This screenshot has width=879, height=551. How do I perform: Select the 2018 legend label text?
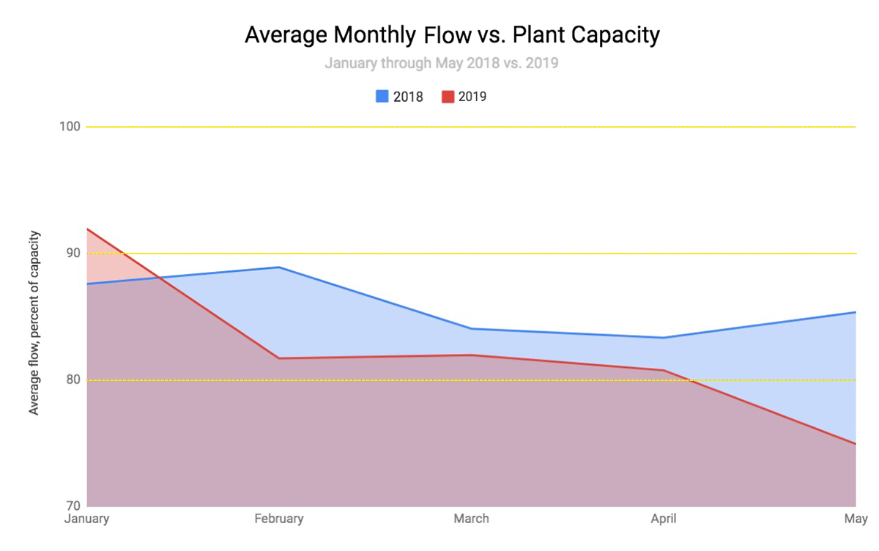408,96
